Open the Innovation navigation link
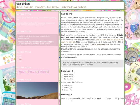 tap(40, 7)
